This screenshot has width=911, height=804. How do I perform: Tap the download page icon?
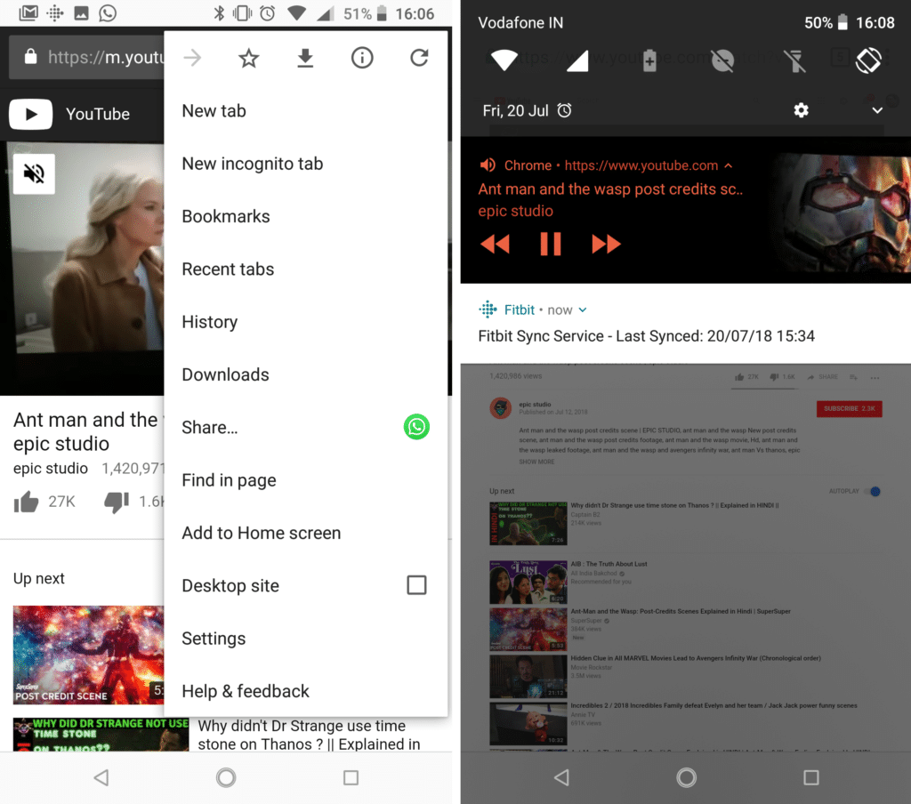point(305,58)
